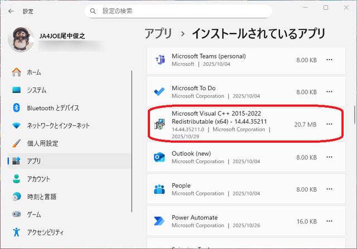Go back using the arrow icon
This screenshot has width=357, height=249.
[11, 11]
